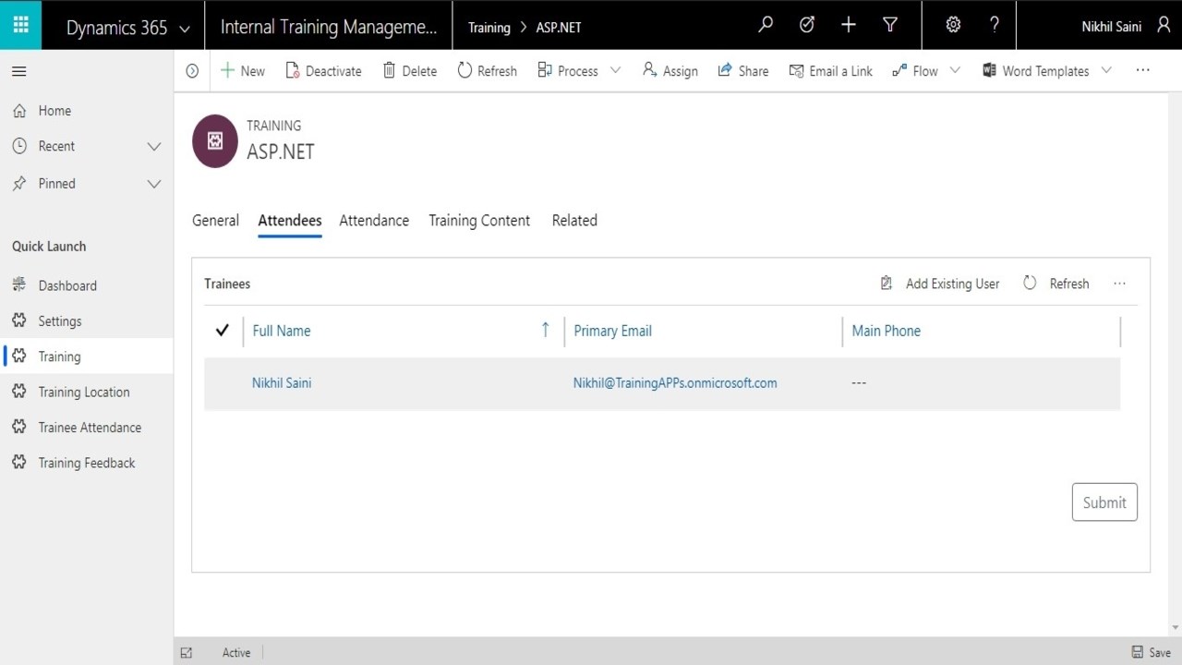Image resolution: width=1182 pixels, height=665 pixels.
Task: Deactivate this training record
Action: click(323, 71)
